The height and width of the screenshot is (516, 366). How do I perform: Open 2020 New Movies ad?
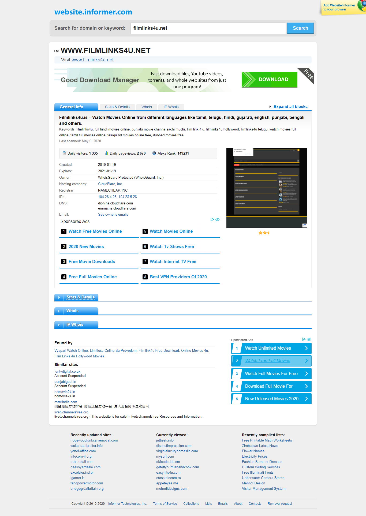click(86, 246)
